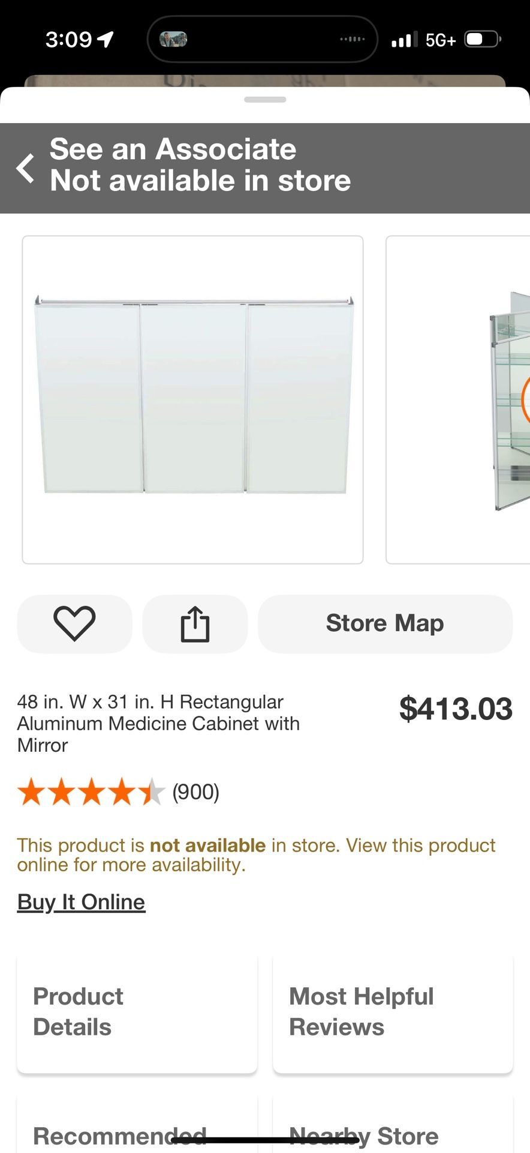Open the 900 reviews count
Screen dimensions: 530x1153
point(196,792)
